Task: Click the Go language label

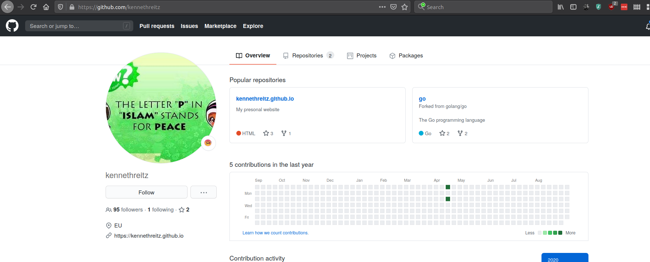Action: [425, 133]
